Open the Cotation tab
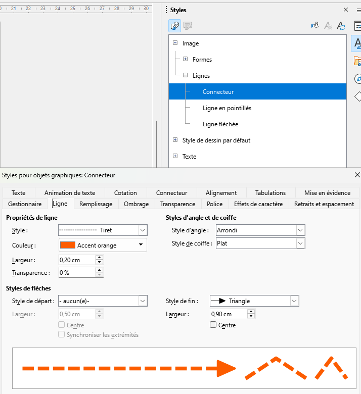 tap(125, 193)
